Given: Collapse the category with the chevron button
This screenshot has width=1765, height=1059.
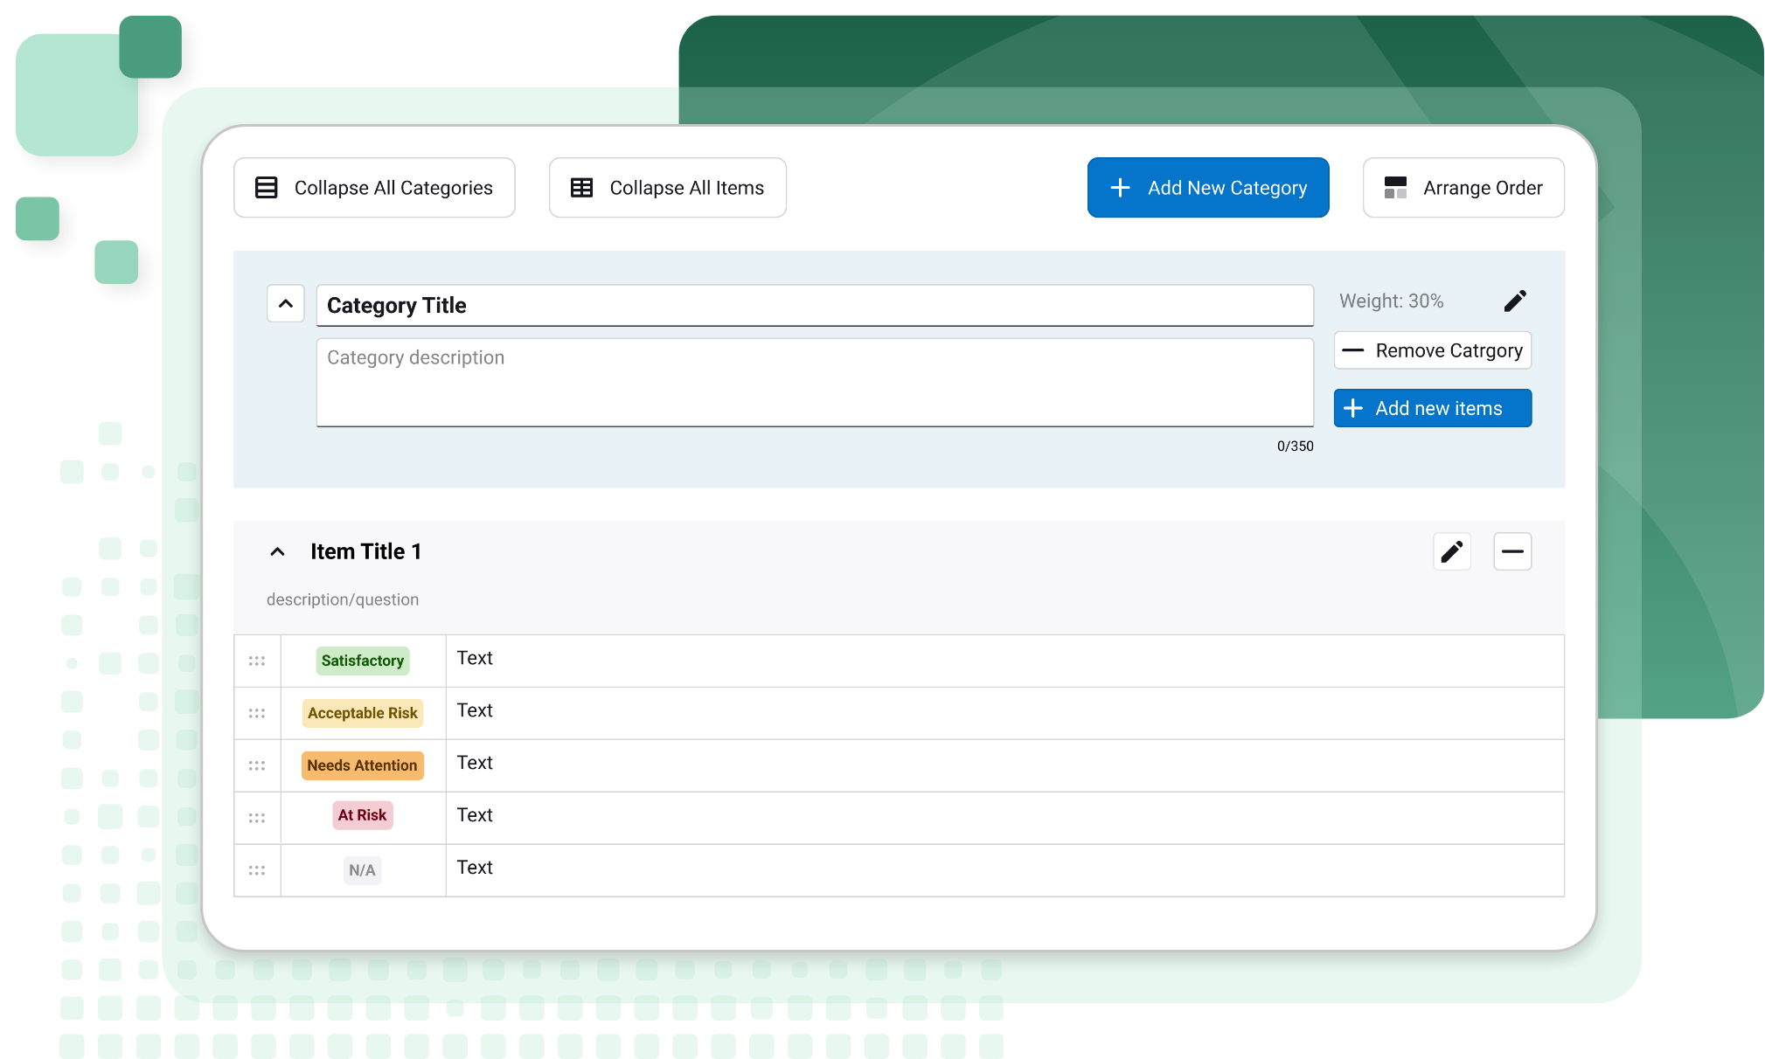Looking at the screenshot, I should tap(286, 304).
